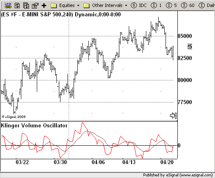Expand the Other Intervals dropdown arrow
215x178 pixels.
pyautogui.click(x=126, y=6)
